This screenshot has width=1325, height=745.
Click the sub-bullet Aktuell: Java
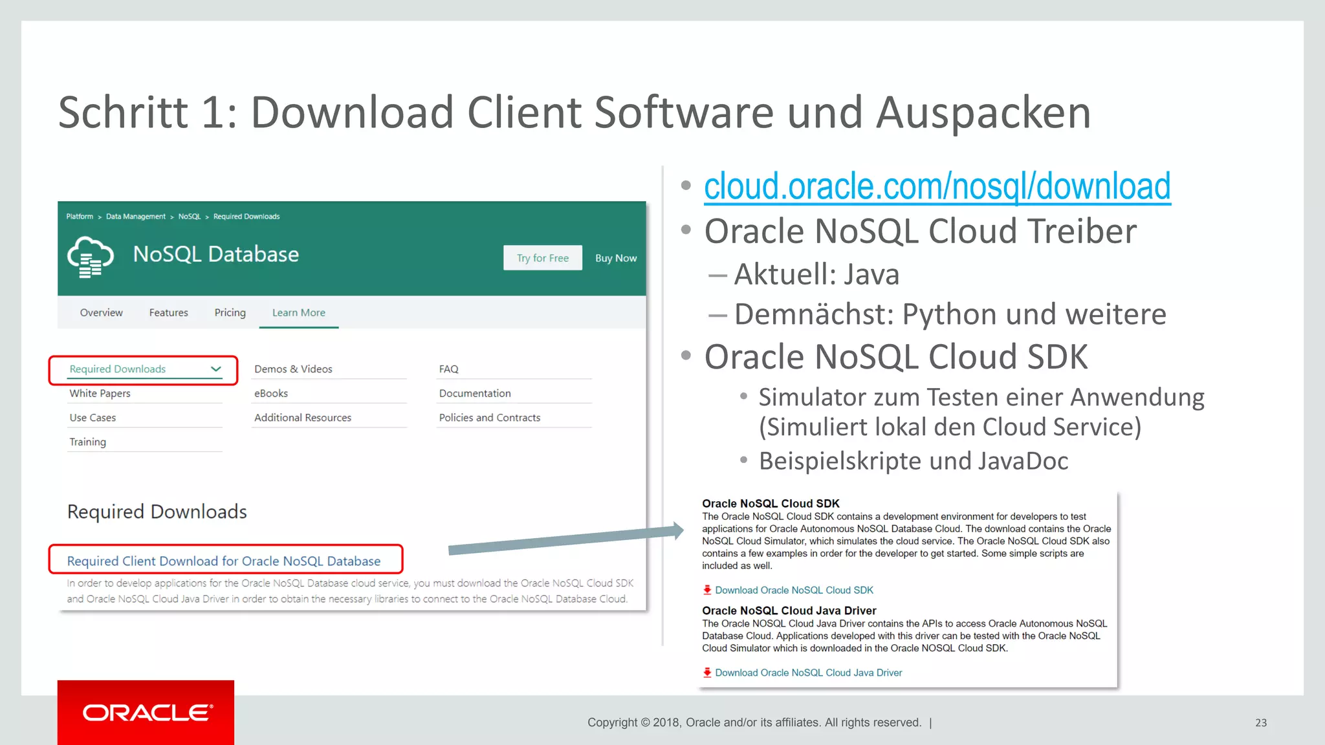pos(816,274)
